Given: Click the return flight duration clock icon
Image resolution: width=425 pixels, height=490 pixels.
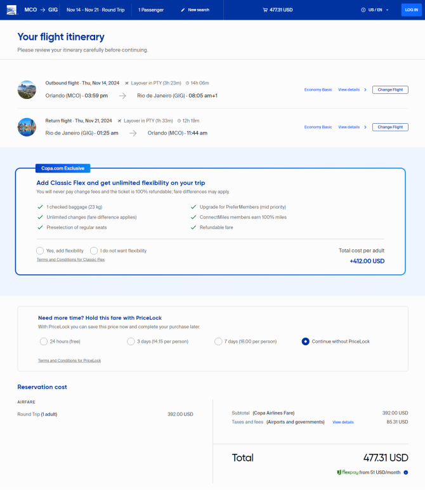Looking at the screenshot, I should [179, 121].
